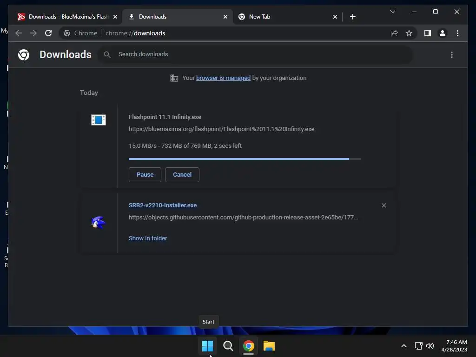The width and height of the screenshot is (476, 357).
Task: Focus the Search downloads field
Action: point(255,55)
